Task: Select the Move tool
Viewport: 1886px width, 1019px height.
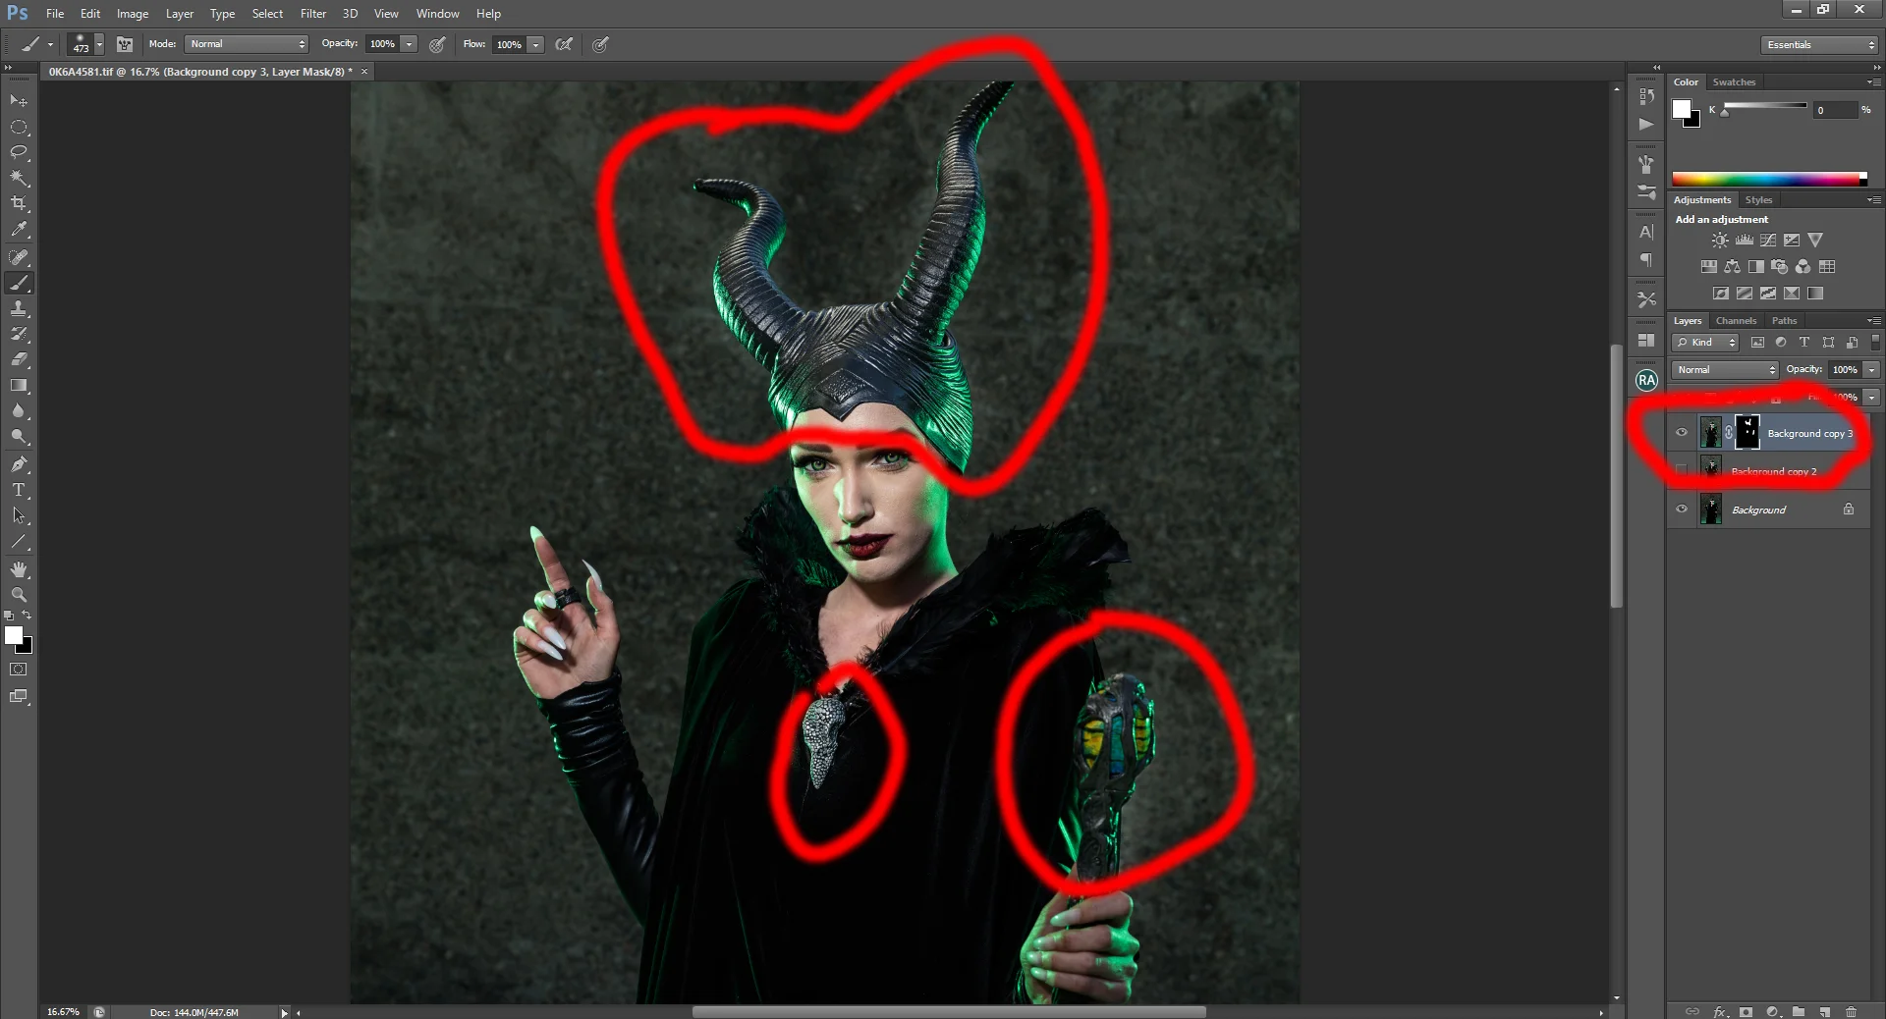Action: 19,101
